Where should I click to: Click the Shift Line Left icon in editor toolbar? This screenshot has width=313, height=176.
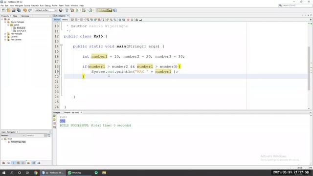(120, 20)
